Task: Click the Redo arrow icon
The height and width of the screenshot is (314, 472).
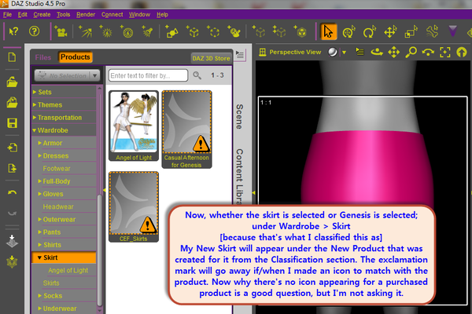Action: coord(12,213)
